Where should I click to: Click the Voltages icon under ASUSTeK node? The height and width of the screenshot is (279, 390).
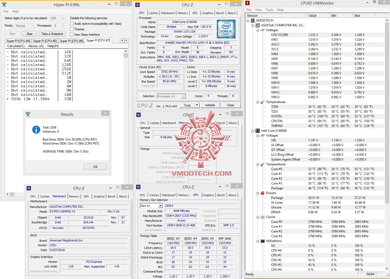pos(263,30)
